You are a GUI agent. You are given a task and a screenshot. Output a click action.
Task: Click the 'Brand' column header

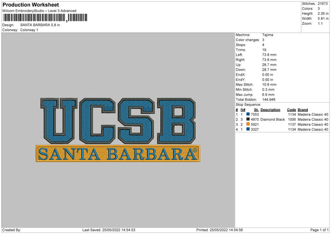coord(303,110)
